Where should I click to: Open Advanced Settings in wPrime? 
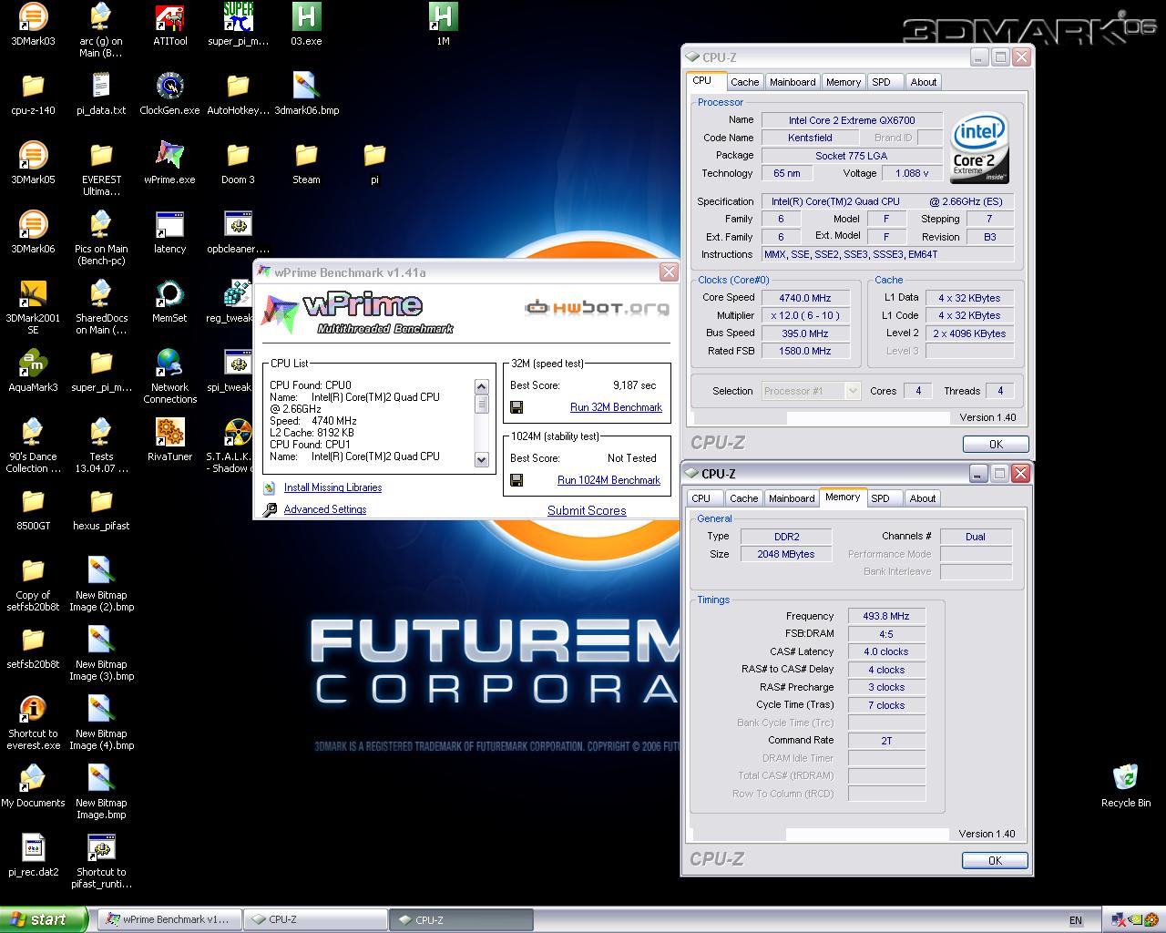325,509
